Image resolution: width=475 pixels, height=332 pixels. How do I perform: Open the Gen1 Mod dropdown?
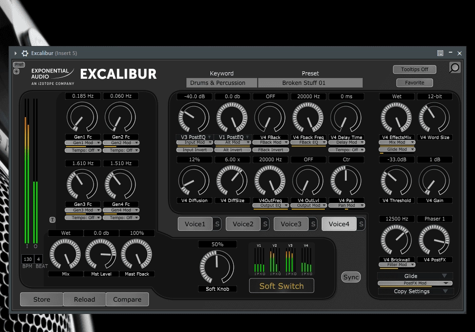(83, 143)
